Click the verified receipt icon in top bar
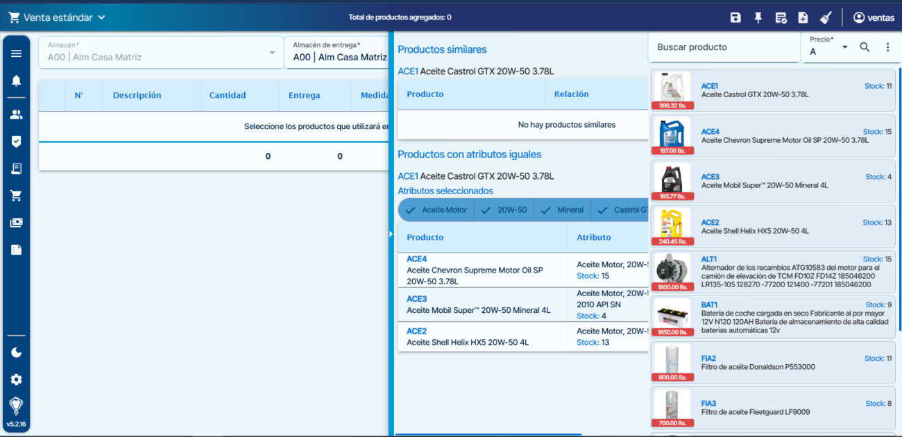The height and width of the screenshot is (437, 902). point(781,17)
